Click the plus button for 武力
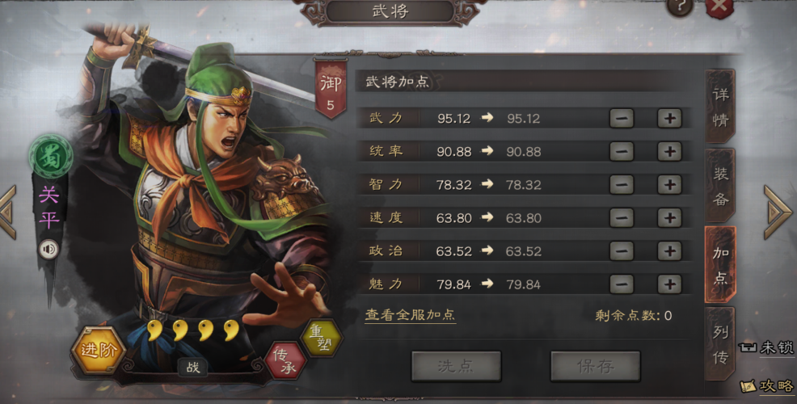797x404 pixels. click(669, 119)
